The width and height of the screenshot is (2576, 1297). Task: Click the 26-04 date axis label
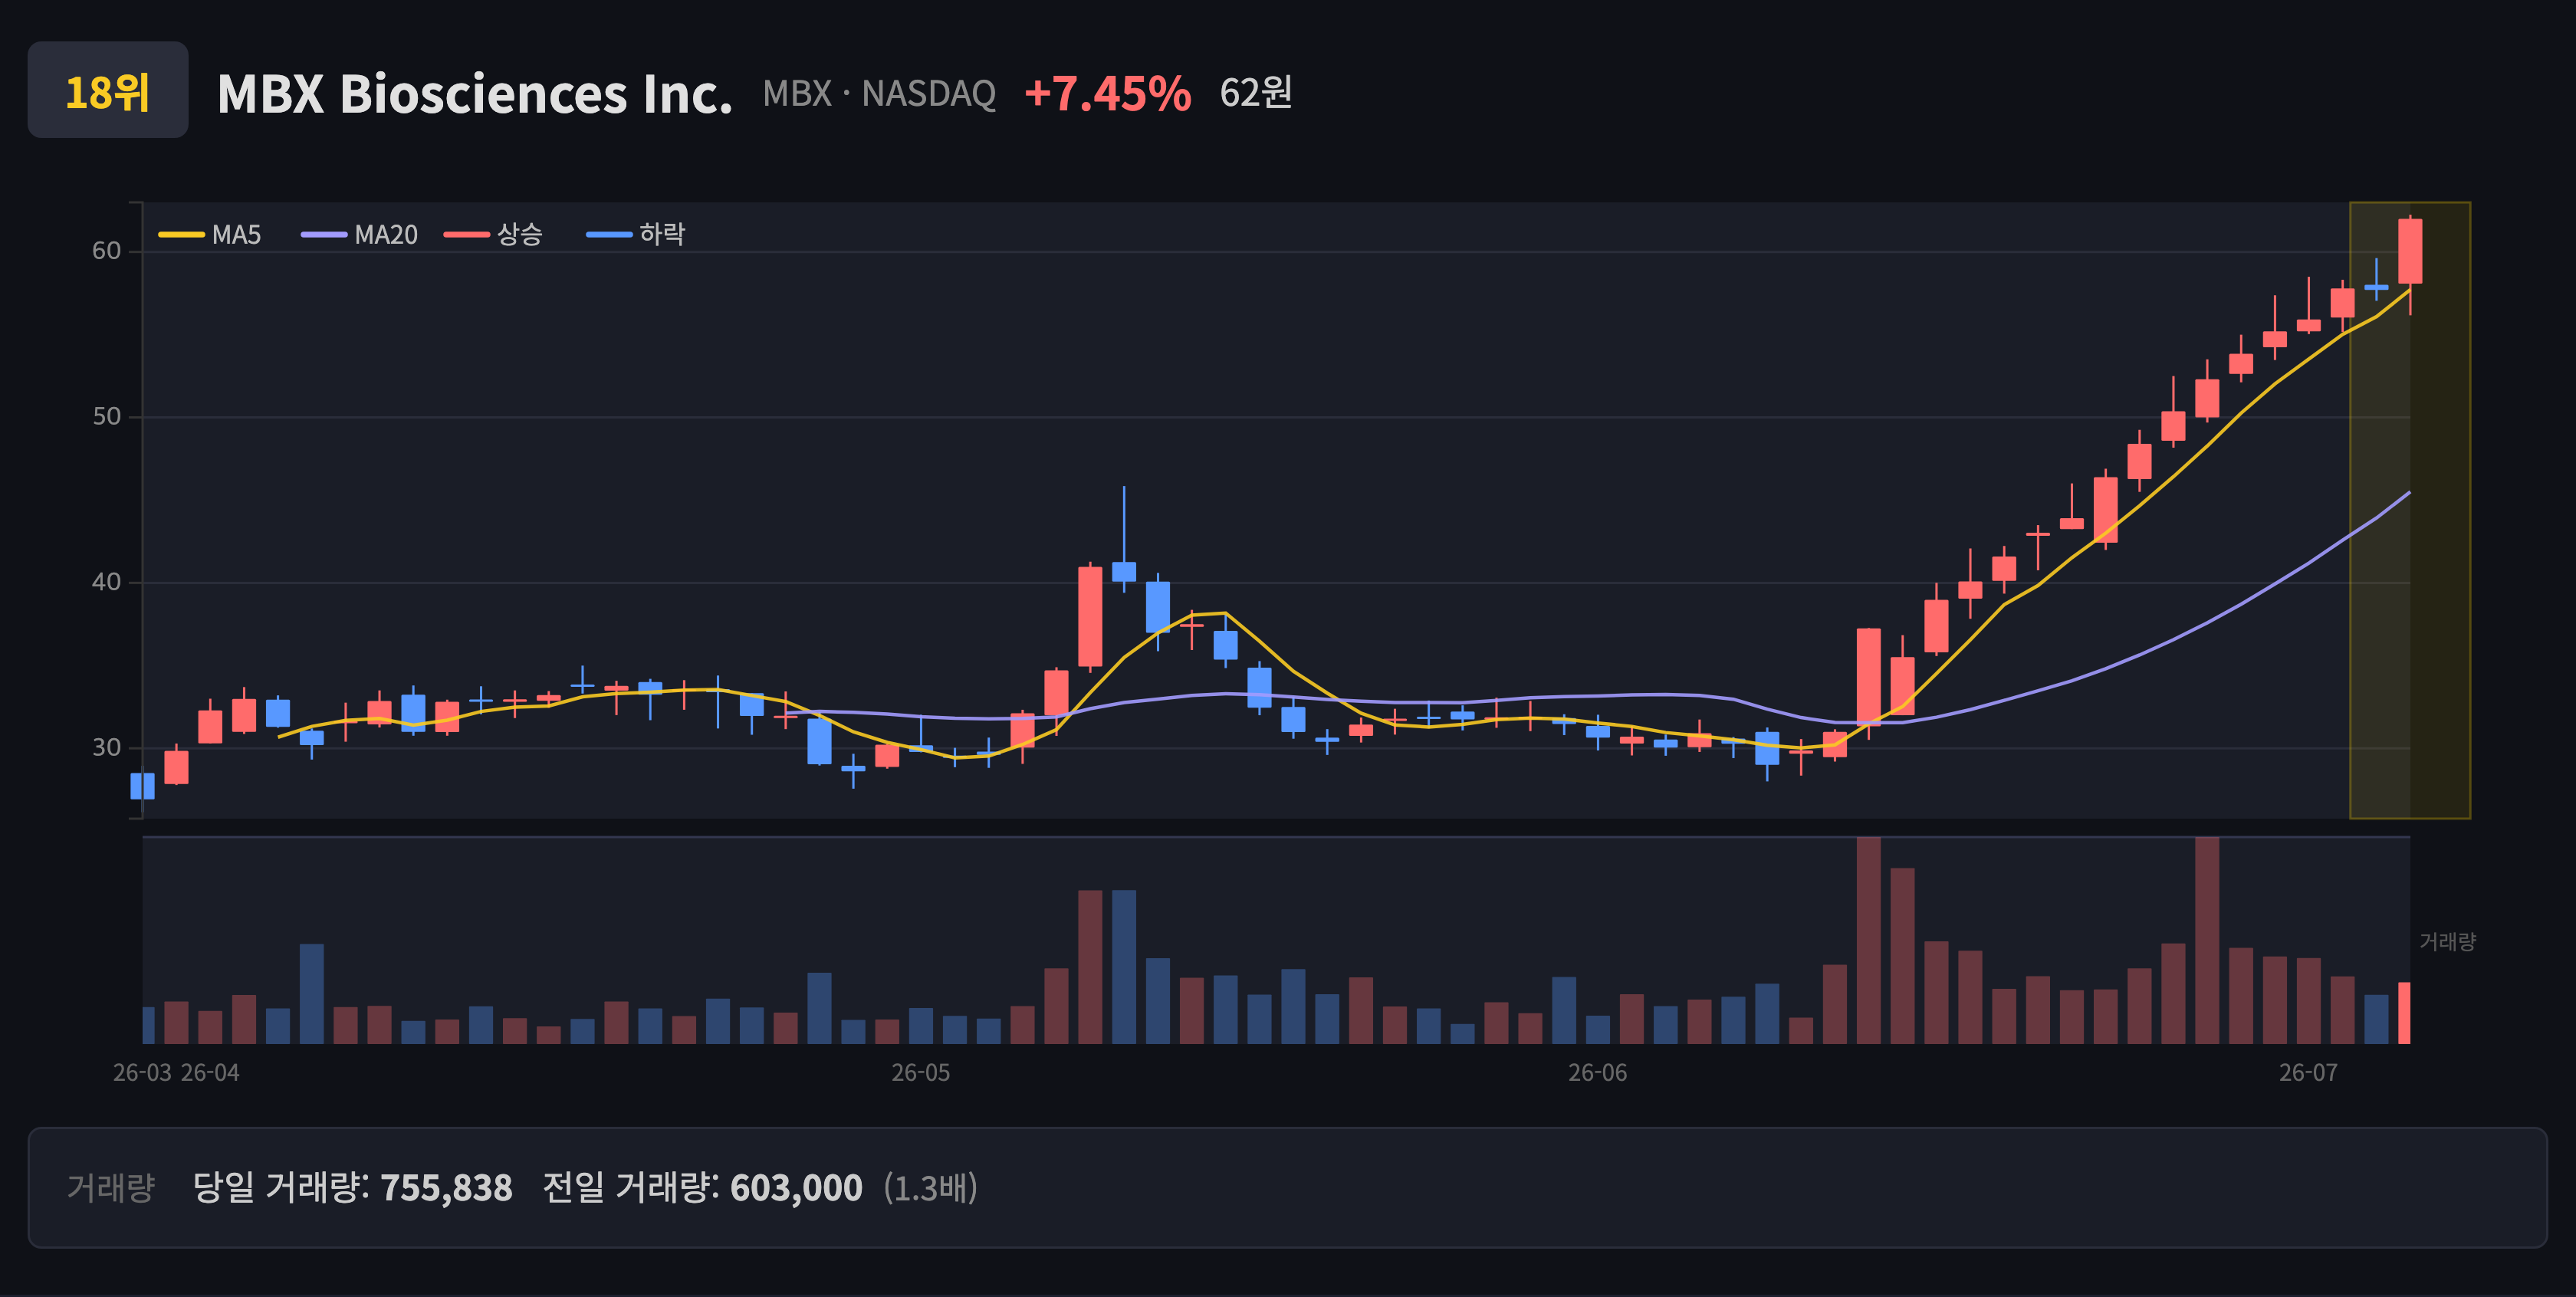(210, 1073)
